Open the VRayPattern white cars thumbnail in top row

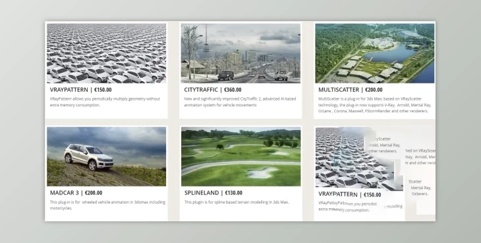coord(107,53)
